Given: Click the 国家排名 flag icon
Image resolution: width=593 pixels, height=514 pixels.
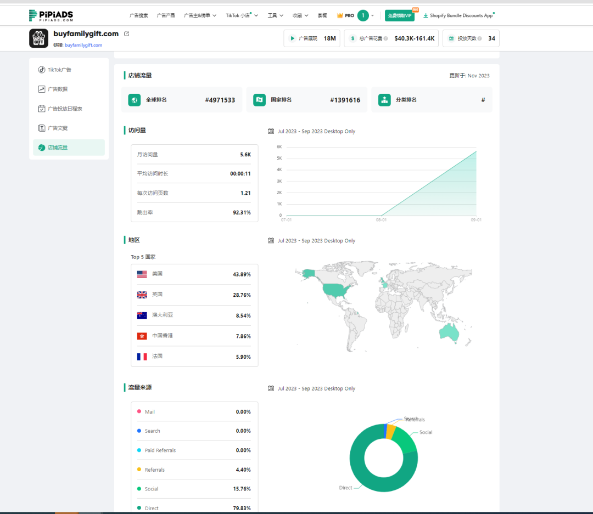Looking at the screenshot, I should coord(259,100).
